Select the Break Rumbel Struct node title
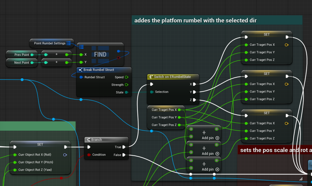This screenshot has width=312, height=186. 99,70
